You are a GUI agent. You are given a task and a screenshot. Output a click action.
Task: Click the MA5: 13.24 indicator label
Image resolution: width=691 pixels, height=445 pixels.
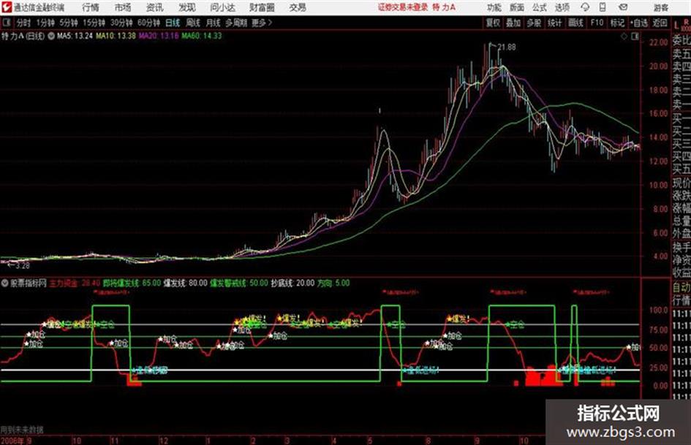(x=75, y=36)
